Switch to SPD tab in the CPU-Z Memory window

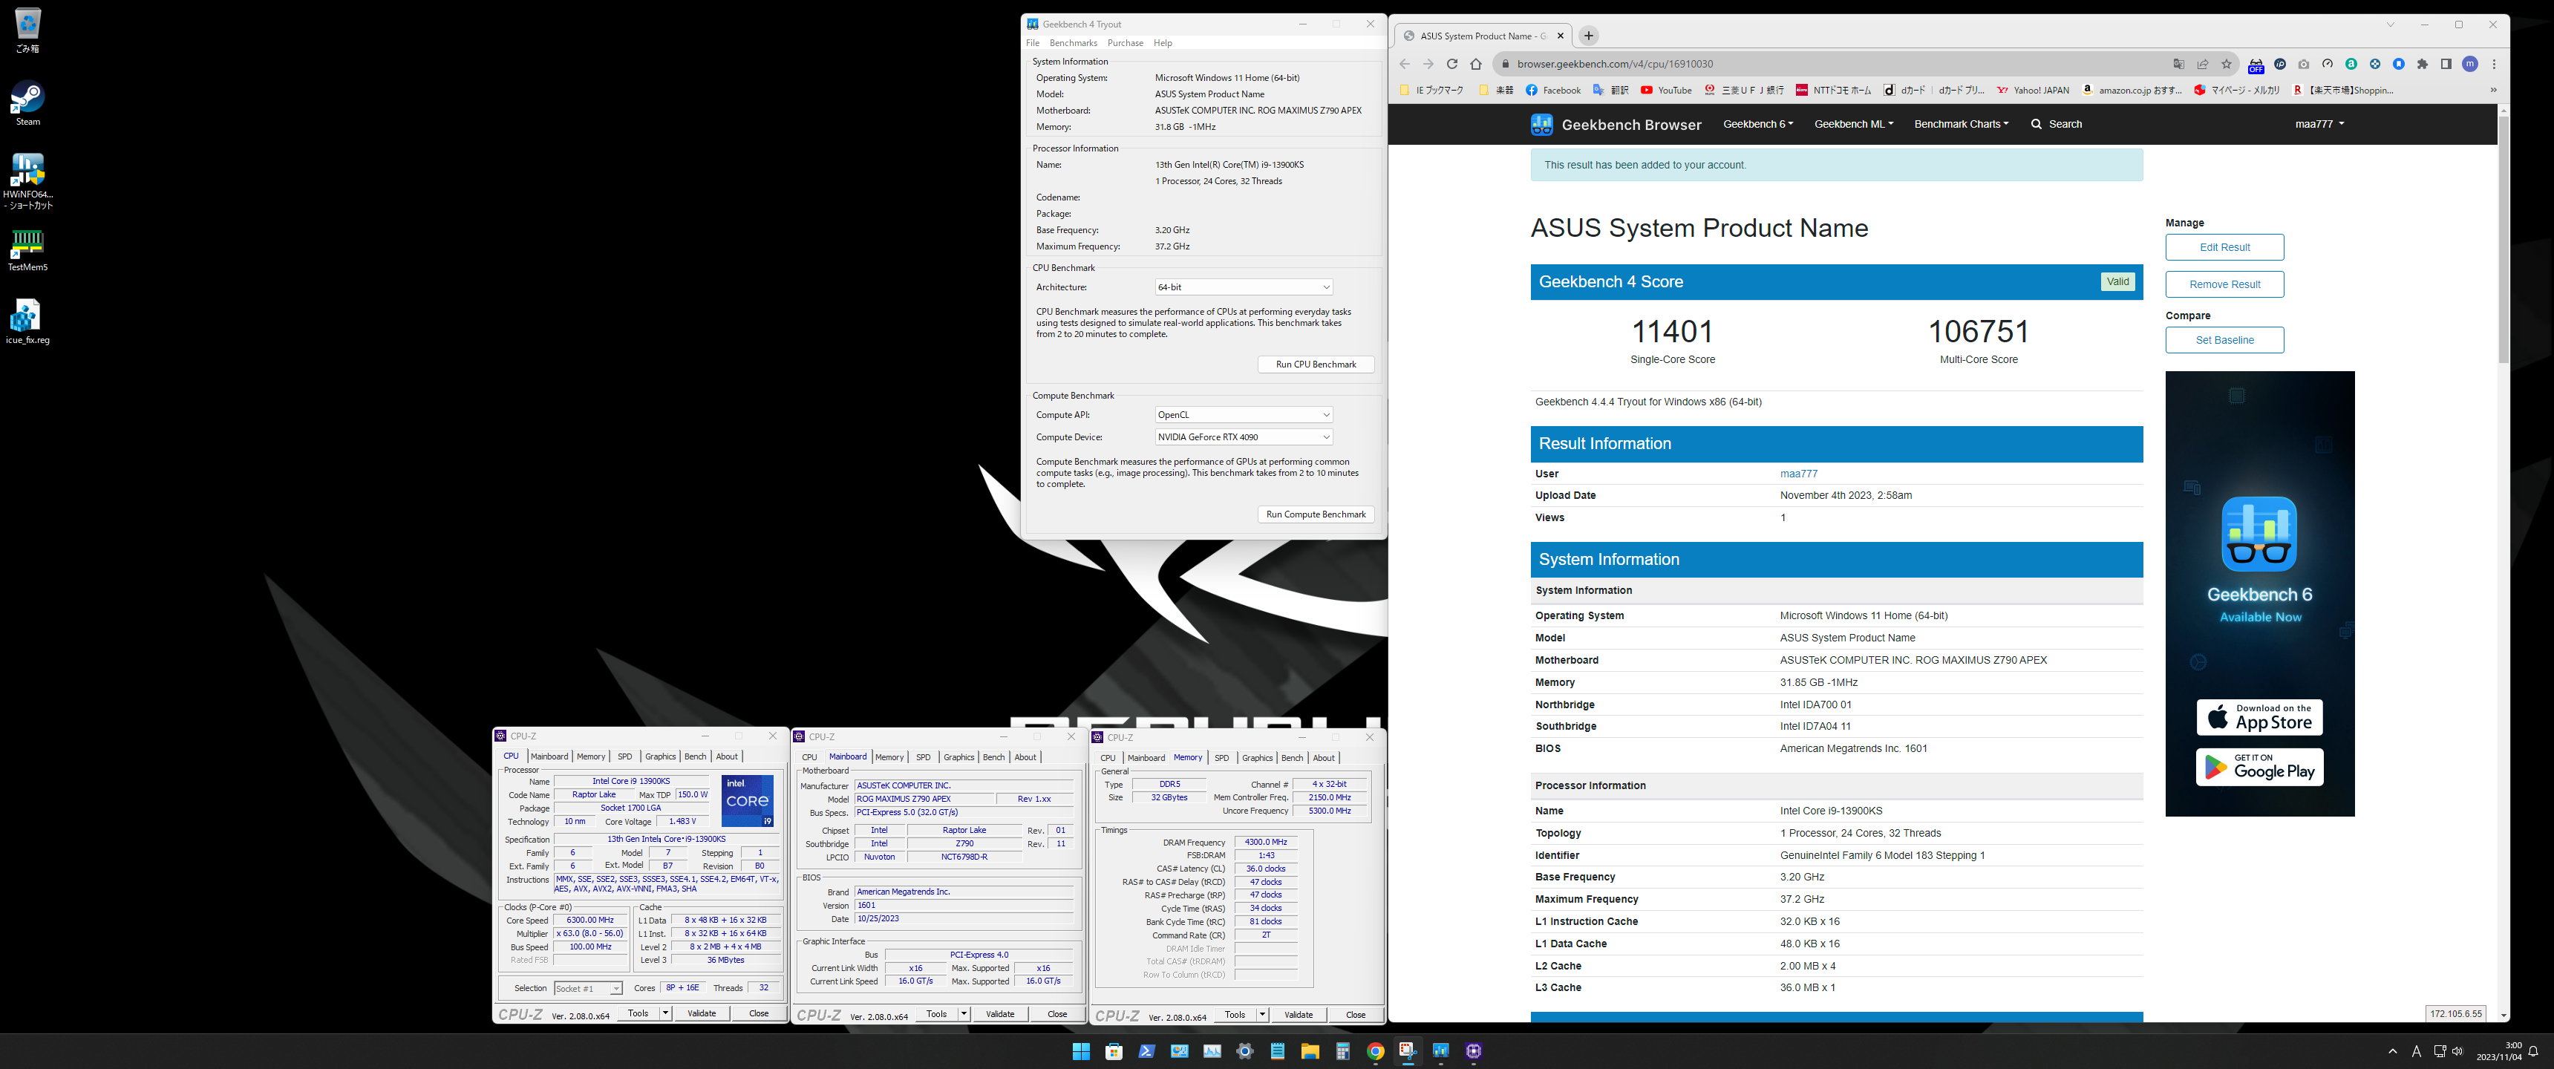pyautogui.click(x=1221, y=758)
